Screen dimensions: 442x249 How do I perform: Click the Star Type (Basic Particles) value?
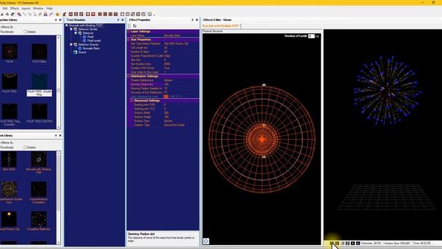176,44
